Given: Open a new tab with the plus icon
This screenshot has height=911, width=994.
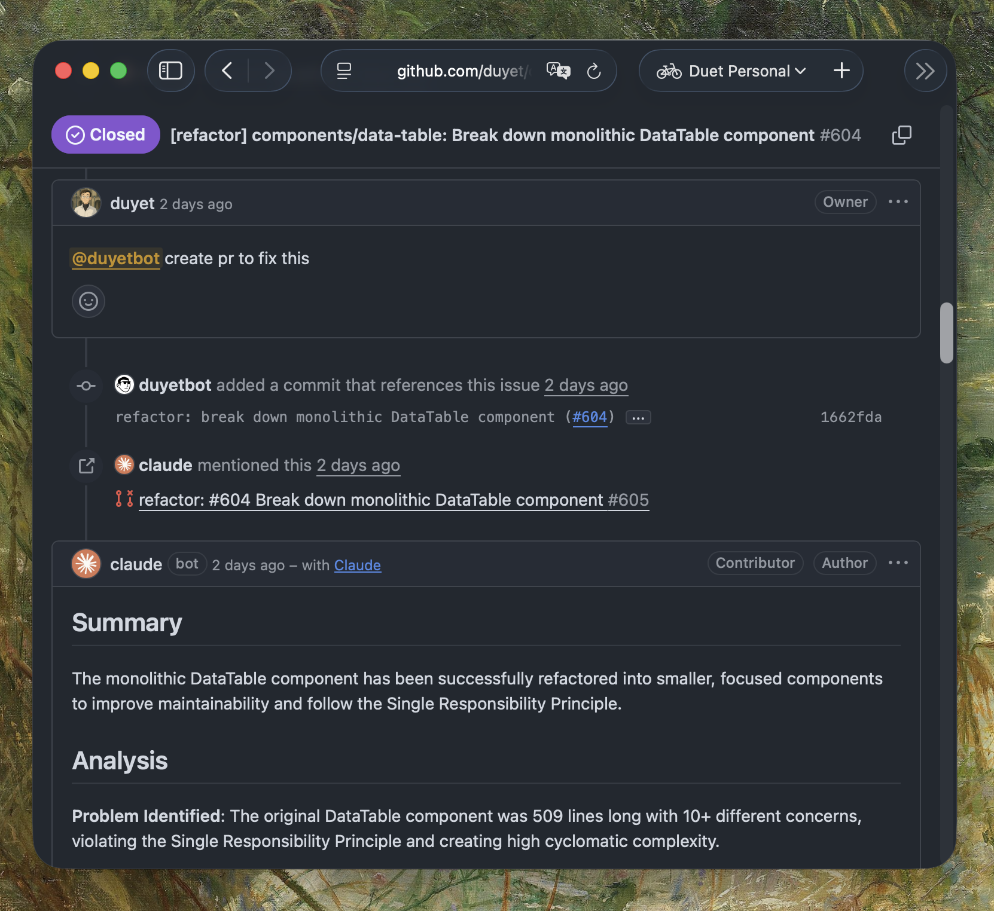Looking at the screenshot, I should click(x=841, y=71).
